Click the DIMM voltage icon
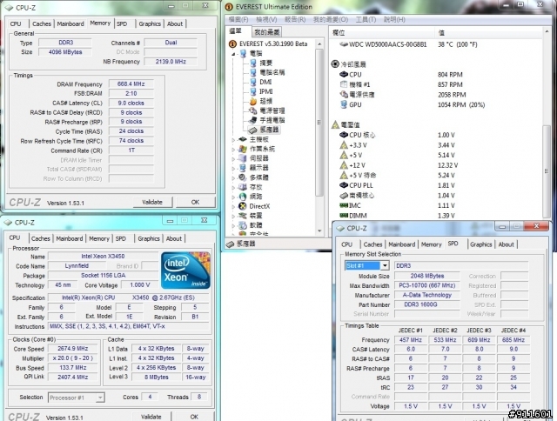This screenshot has width=557, height=421. pyautogui.click(x=344, y=216)
